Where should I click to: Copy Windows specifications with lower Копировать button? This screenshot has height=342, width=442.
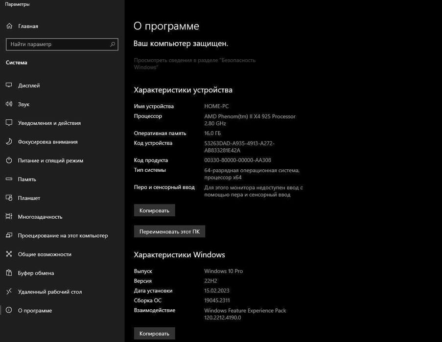155,334
